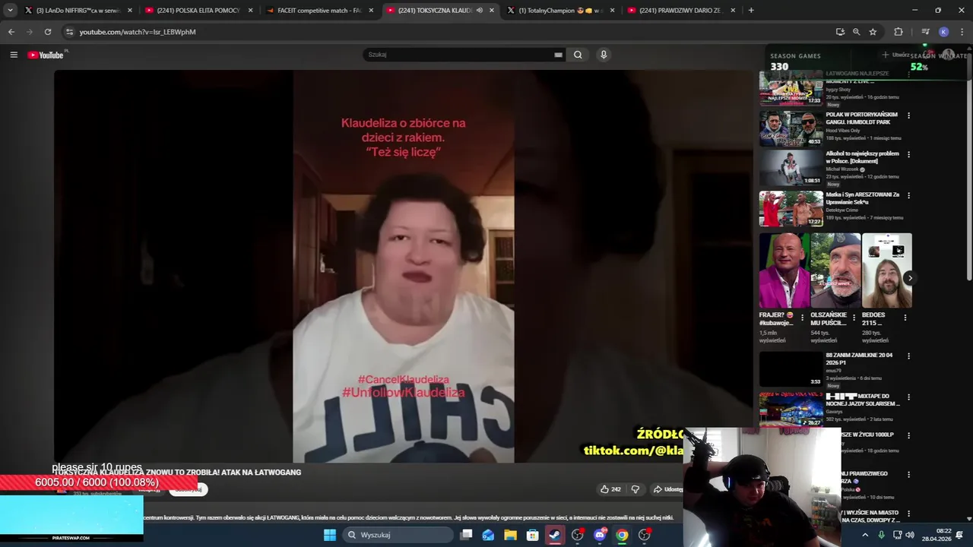Open options menu for Matka i Syn ARESZTOWANI
The width and height of the screenshot is (973, 547).
(908, 195)
